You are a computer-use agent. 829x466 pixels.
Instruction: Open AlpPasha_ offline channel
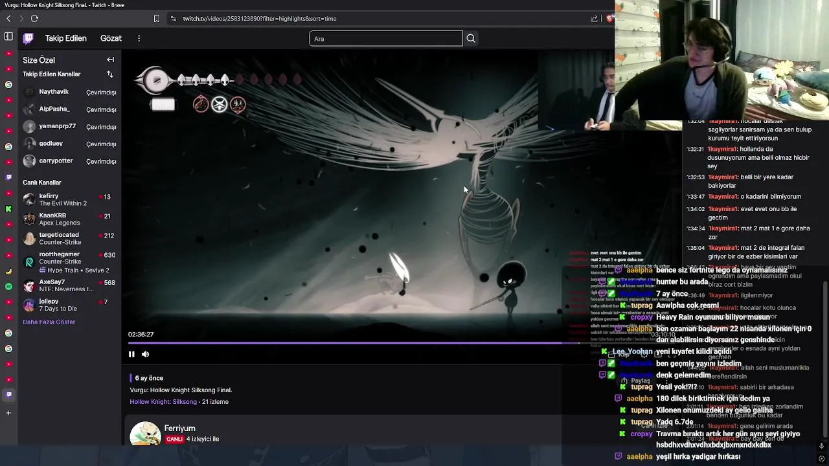[x=69, y=109]
